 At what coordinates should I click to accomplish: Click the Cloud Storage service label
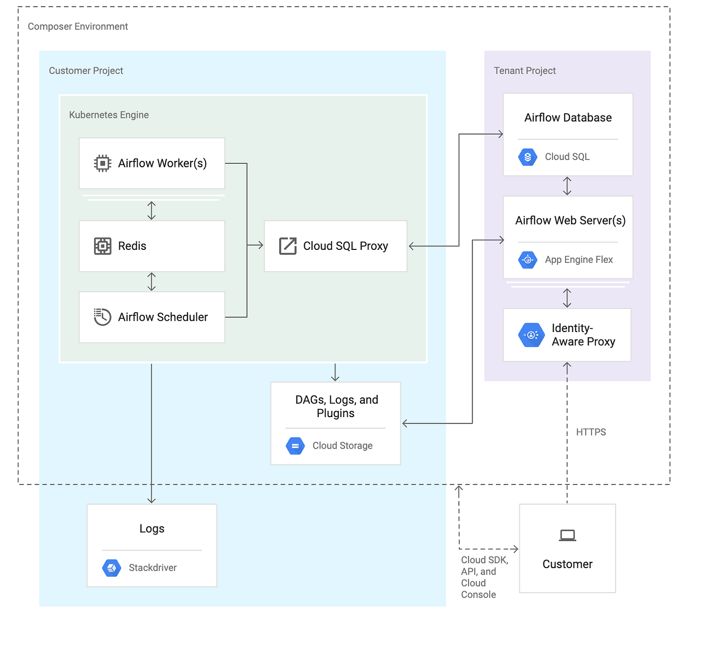(343, 446)
